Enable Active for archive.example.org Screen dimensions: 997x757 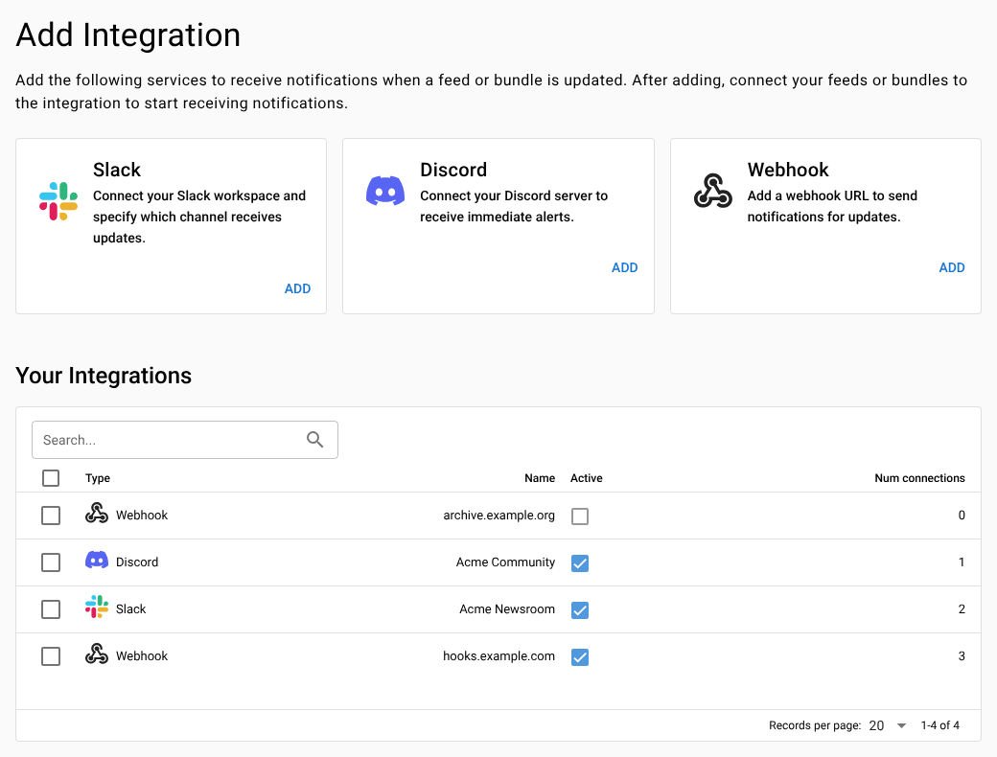point(580,516)
